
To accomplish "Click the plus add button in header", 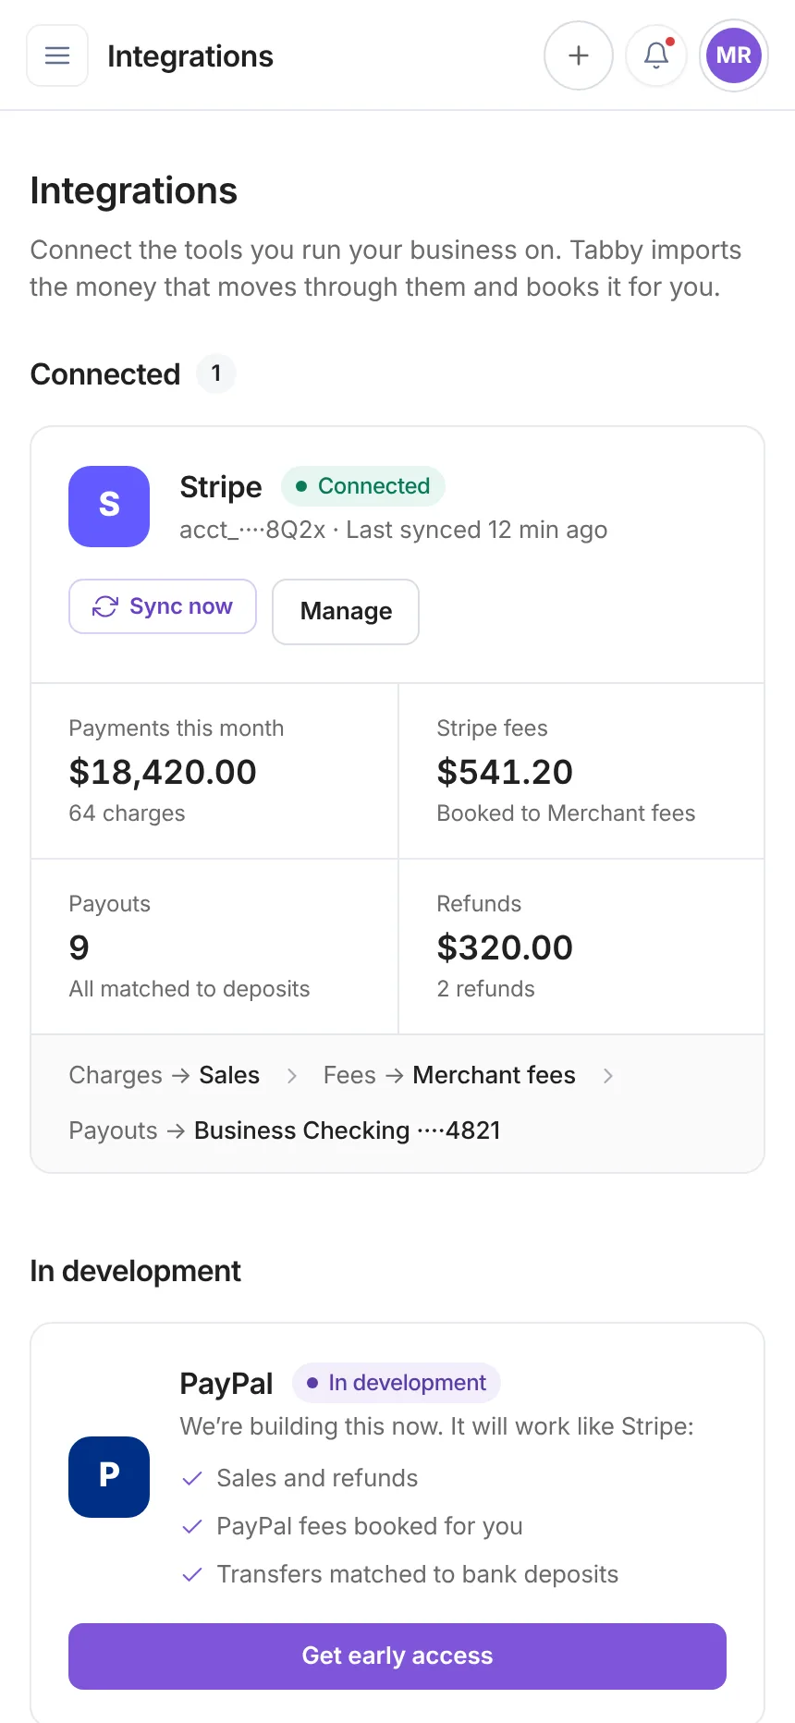I will point(579,55).
